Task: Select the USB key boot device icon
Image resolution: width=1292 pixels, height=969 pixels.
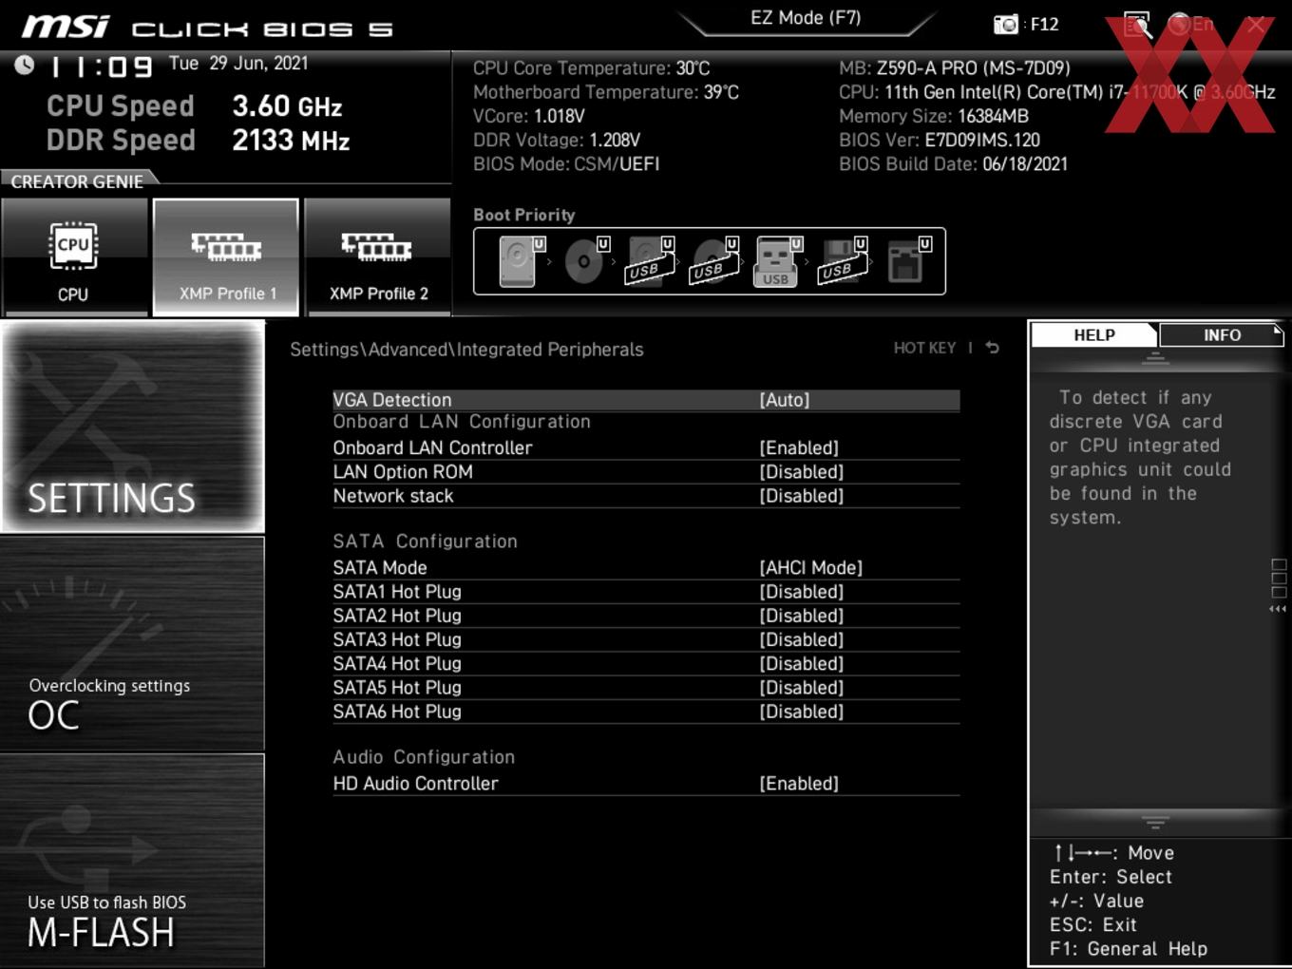Action: (778, 261)
